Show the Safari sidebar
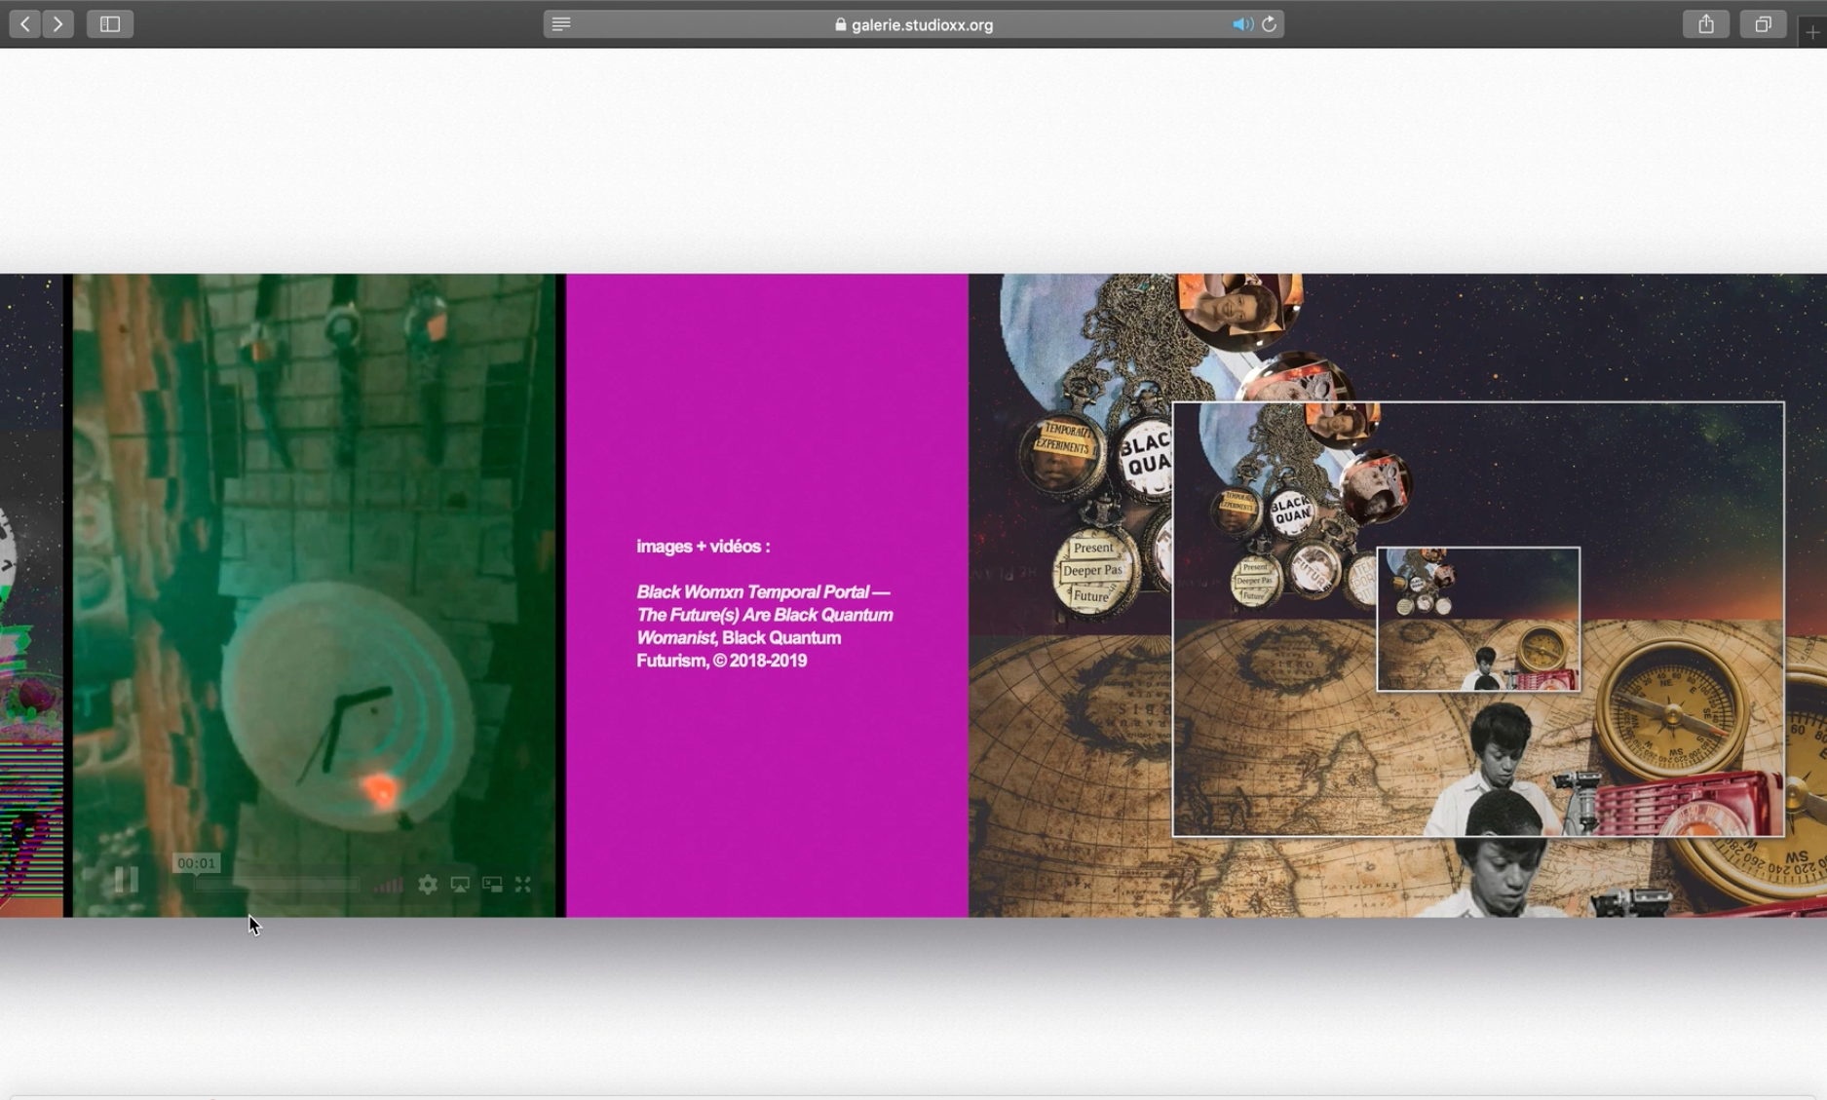The height and width of the screenshot is (1100, 1827). (110, 23)
